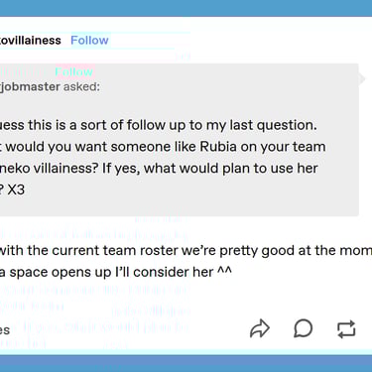Click the blue bar at the bottom
372x372 pixels.
(x=186, y=363)
